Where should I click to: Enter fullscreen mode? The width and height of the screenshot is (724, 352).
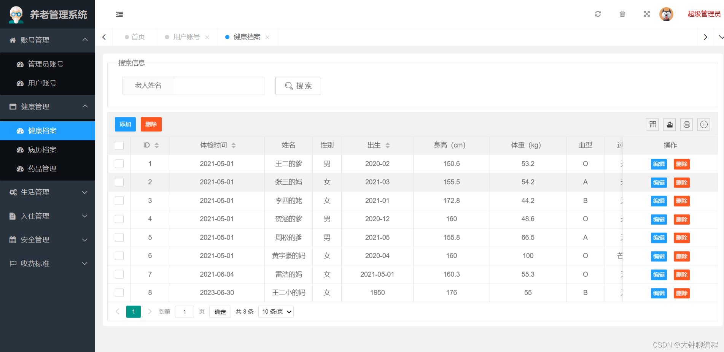pyautogui.click(x=646, y=14)
